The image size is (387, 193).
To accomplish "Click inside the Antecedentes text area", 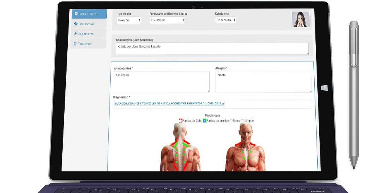I will click(161, 82).
